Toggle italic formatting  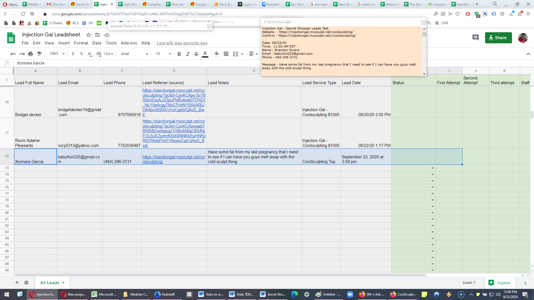pyautogui.click(x=188, y=54)
